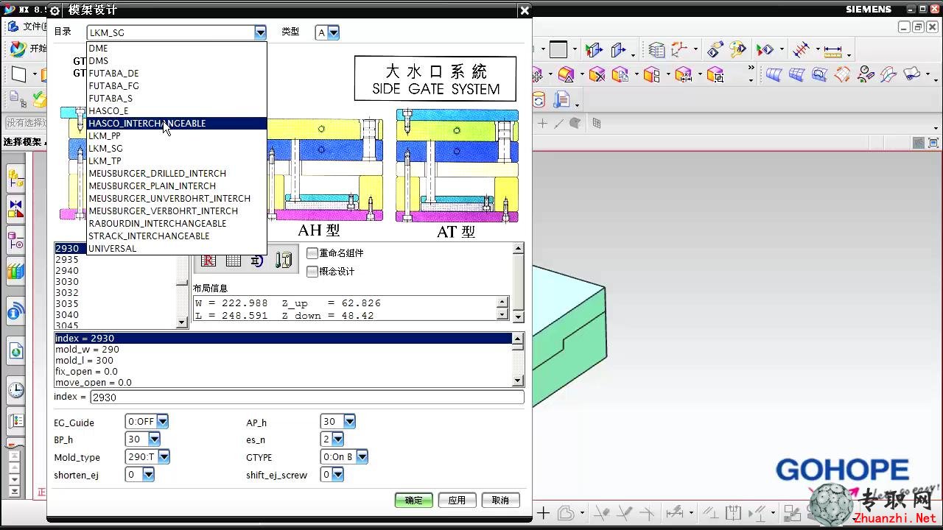943x530 pixels.
Task: Click the rotate mold base icon in the dialog
Action: (257, 261)
